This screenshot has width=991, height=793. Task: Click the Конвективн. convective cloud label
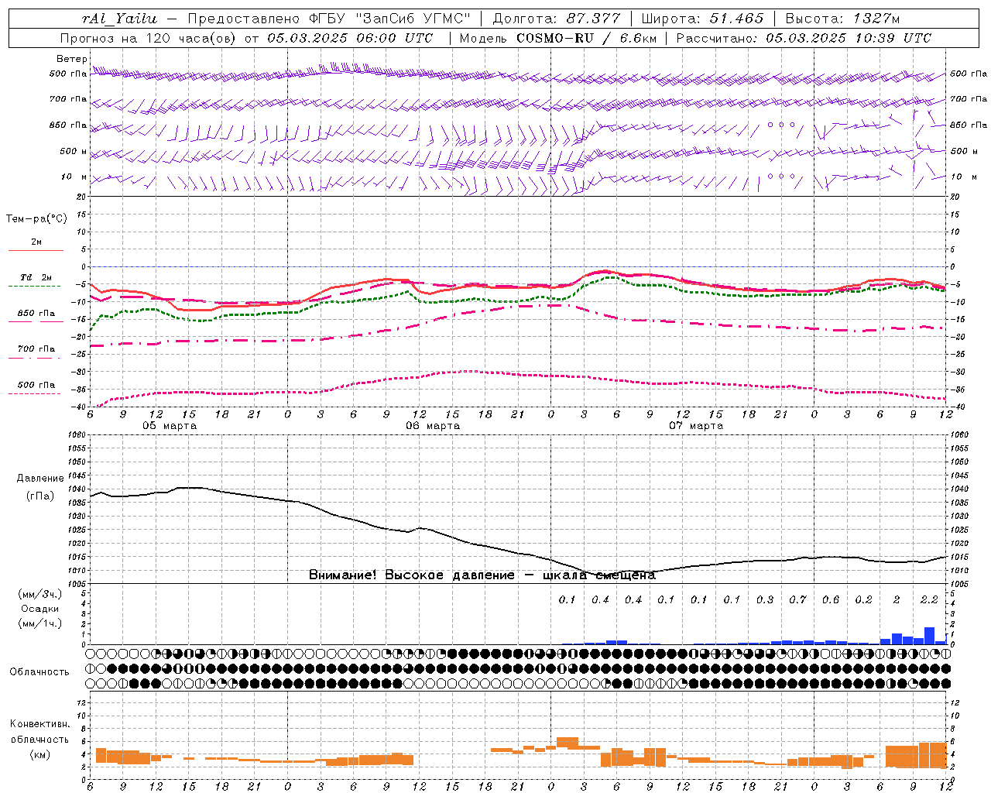point(39,724)
